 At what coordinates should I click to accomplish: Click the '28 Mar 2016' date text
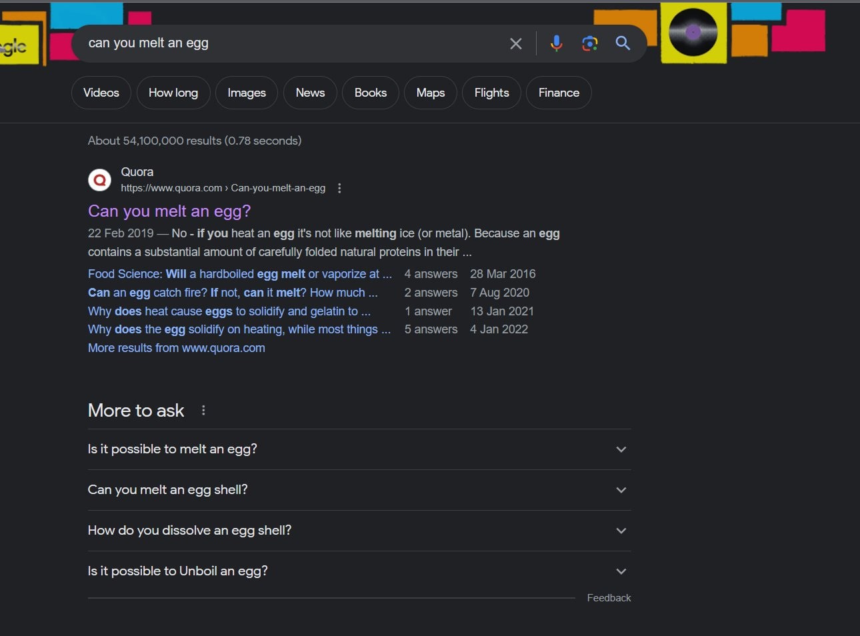(x=503, y=274)
